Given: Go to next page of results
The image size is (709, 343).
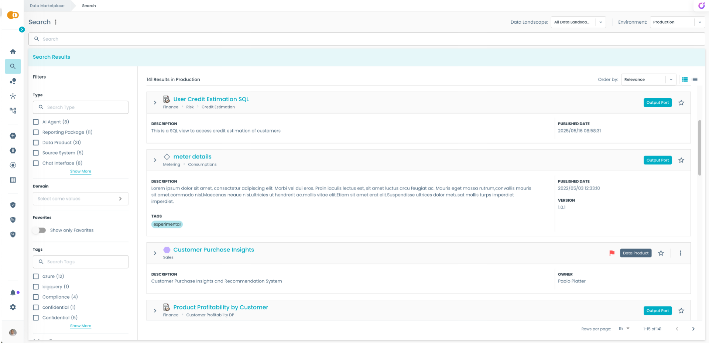Looking at the screenshot, I should [x=693, y=329].
